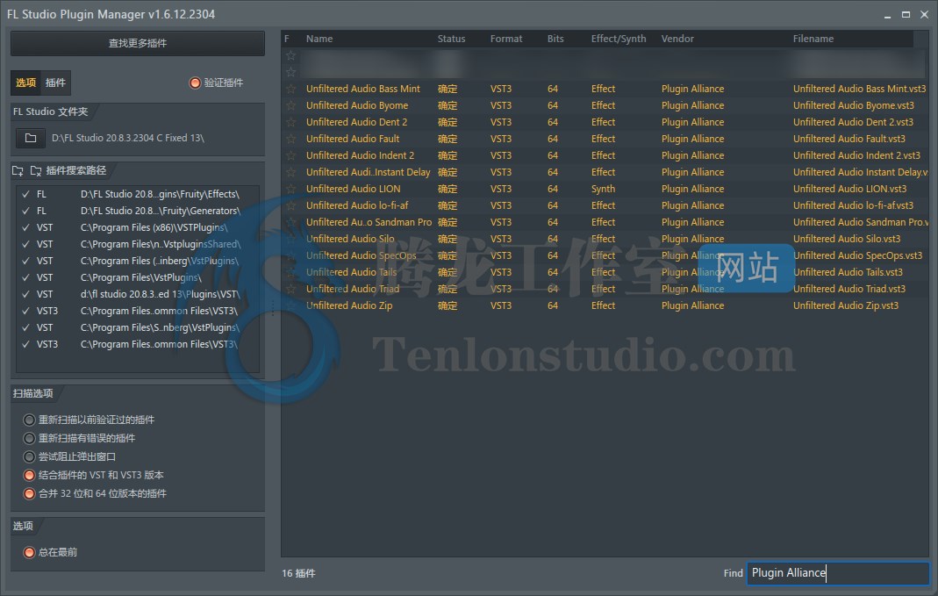Disable 结合插件的 VST 和 VST3 版本
Viewport: 938px width, 596px height.
click(x=29, y=476)
